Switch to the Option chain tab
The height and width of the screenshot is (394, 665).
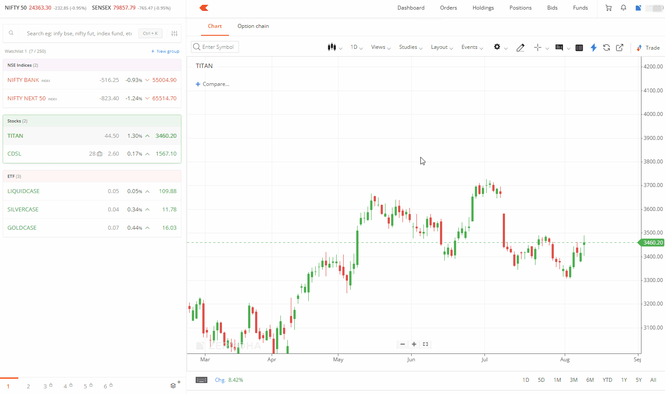coord(253,26)
